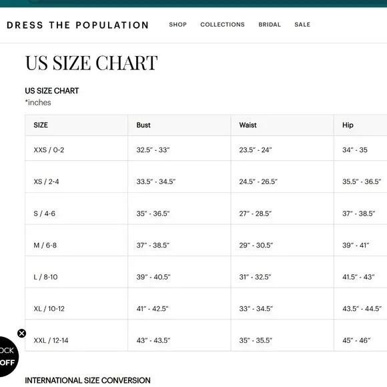Image resolution: width=387 pixels, height=387 pixels.
Task: Click the International Size Conversion heading
Action: [87, 380]
